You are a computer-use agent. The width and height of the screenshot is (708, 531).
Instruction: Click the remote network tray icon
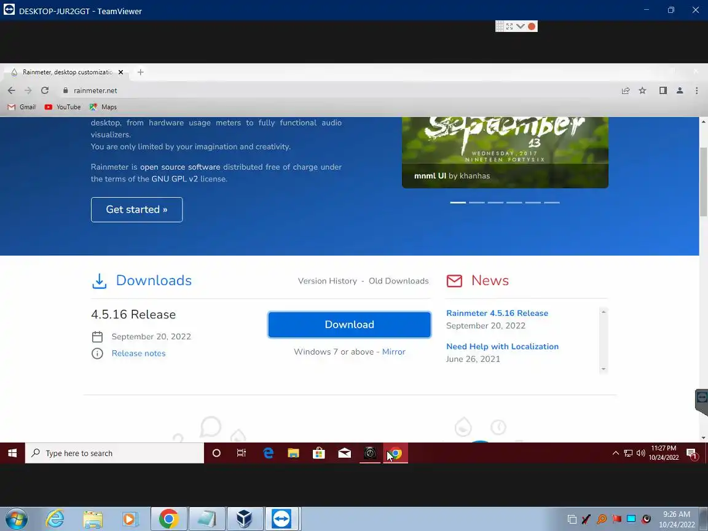[628, 453]
